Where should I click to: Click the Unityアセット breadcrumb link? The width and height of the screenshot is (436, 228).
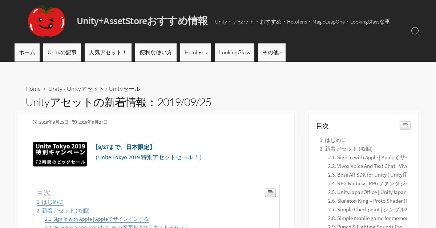coord(85,89)
